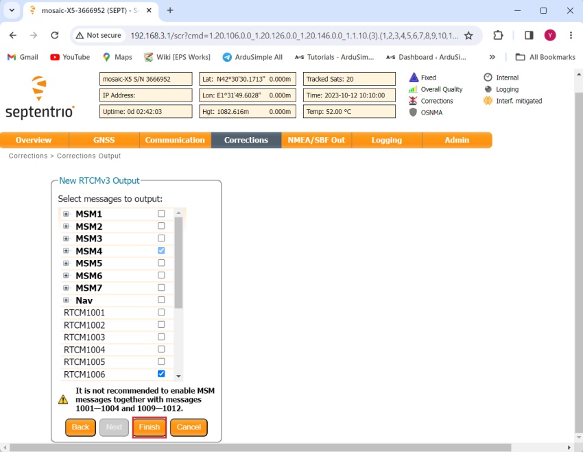The image size is (583, 452).
Task: Click the Back button
Action: (x=80, y=427)
